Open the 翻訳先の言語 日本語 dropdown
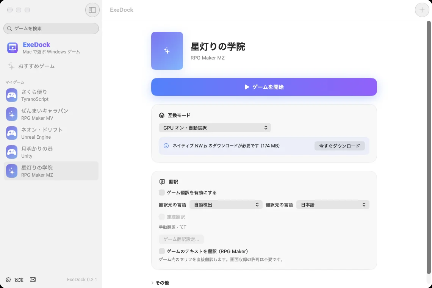This screenshot has width=432, height=288. tap(333, 205)
